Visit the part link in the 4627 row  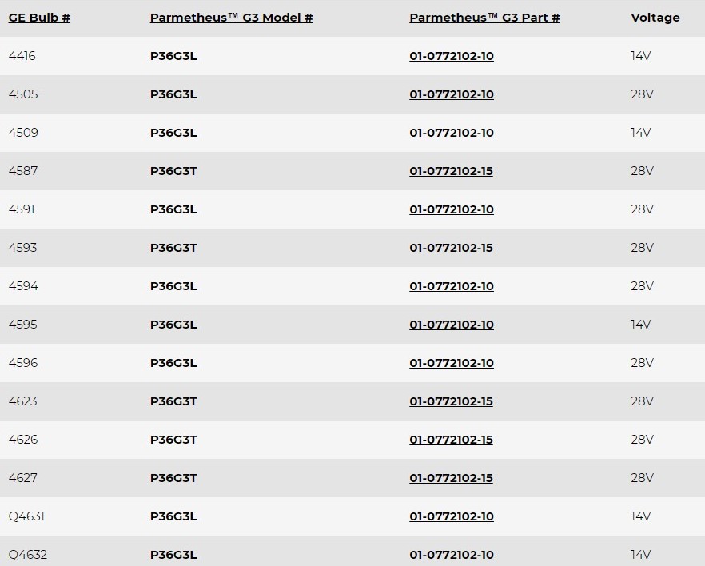coord(452,478)
